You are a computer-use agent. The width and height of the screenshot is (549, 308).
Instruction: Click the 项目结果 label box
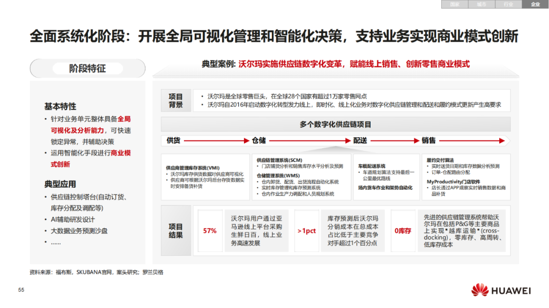176,231
